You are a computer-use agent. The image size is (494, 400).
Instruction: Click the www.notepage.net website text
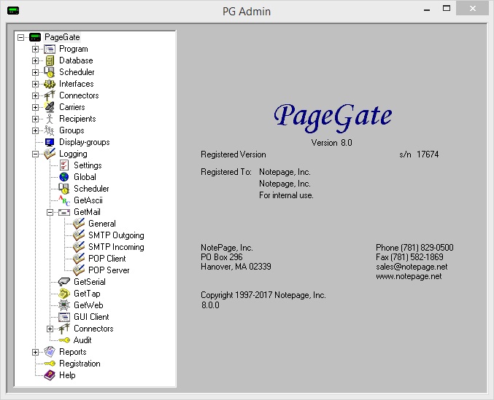(x=409, y=276)
